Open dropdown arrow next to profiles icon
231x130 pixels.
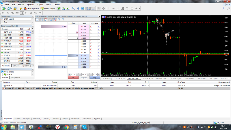pos(12,9)
